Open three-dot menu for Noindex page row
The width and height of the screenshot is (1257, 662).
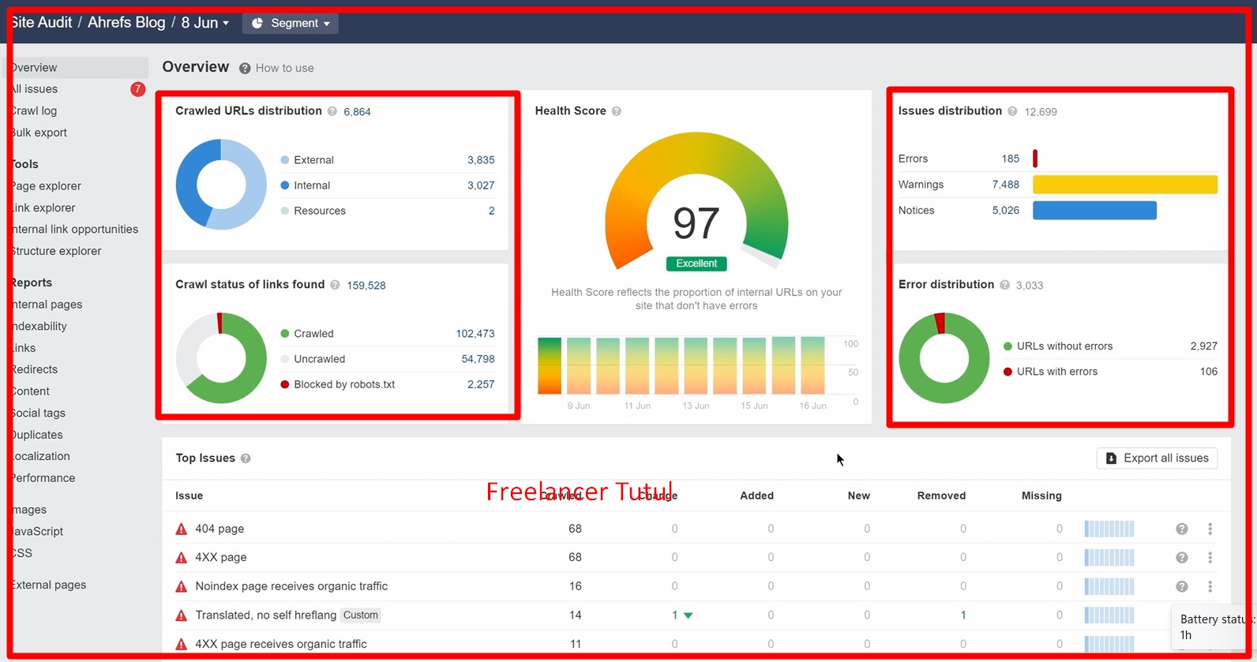pos(1210,586)
